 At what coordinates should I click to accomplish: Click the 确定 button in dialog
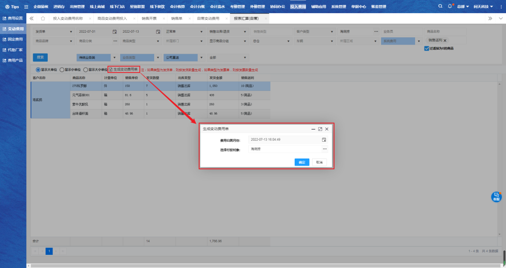coord(302,162)
